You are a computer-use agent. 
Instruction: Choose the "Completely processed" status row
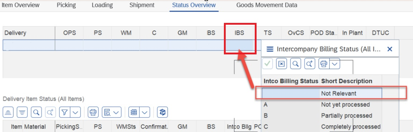click(x=322, y=127)
